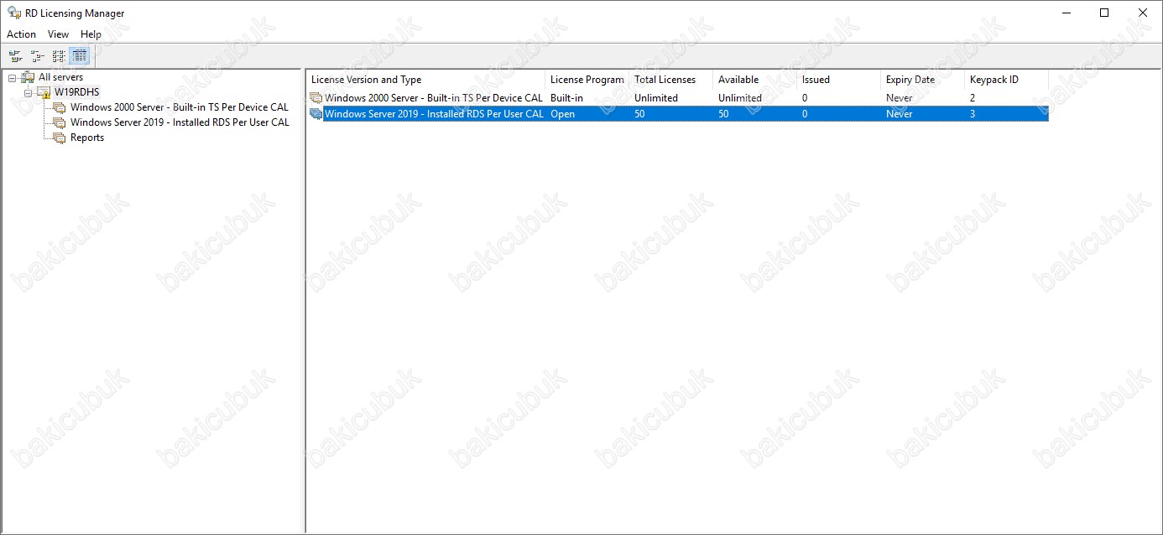This screenshot has width=1163, height=535.
Task: Minimize the RD Licensing Manager window
Action: point(1066,13)
